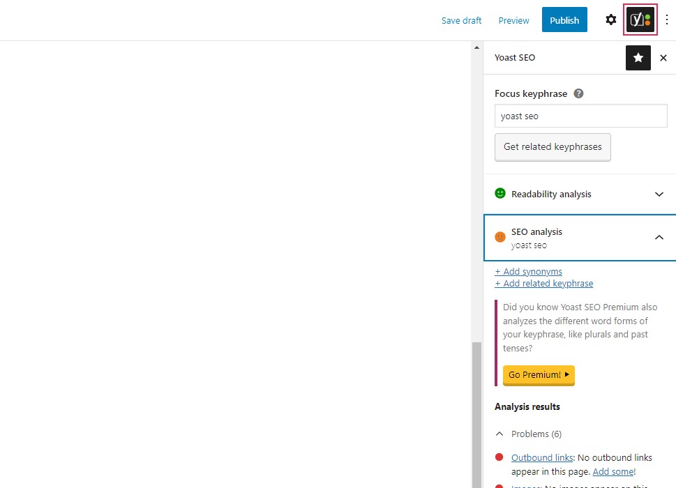Collapse the SEO analysis section
Viewport: 676px width, 488px height.
click(x=659, y=237)
